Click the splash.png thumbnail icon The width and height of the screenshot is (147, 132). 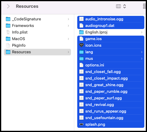[81, 124]
